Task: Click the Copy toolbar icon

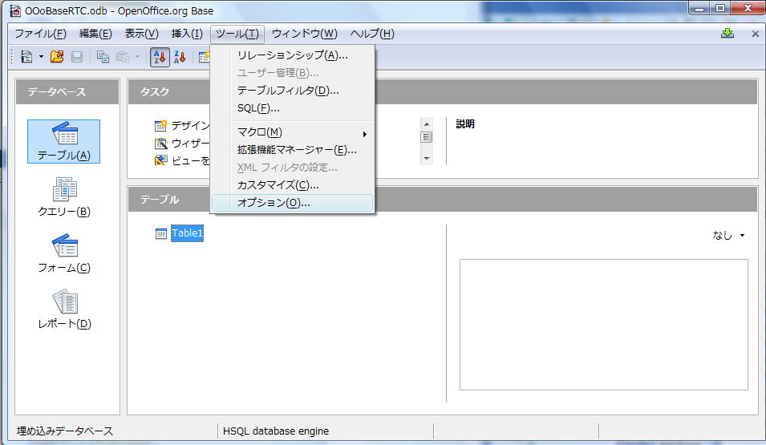Action: [103, 57]
